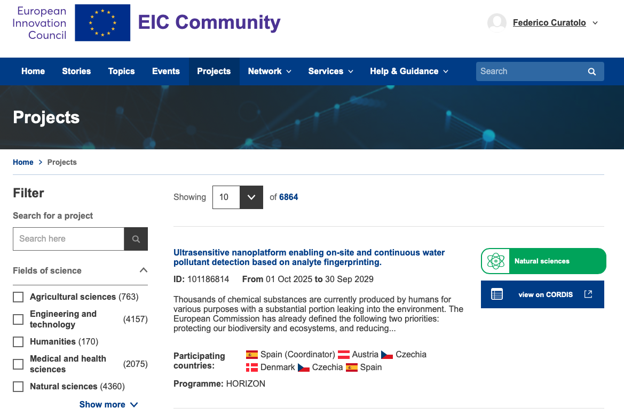Collapse the Fields of science section

(x=144, y=270)
